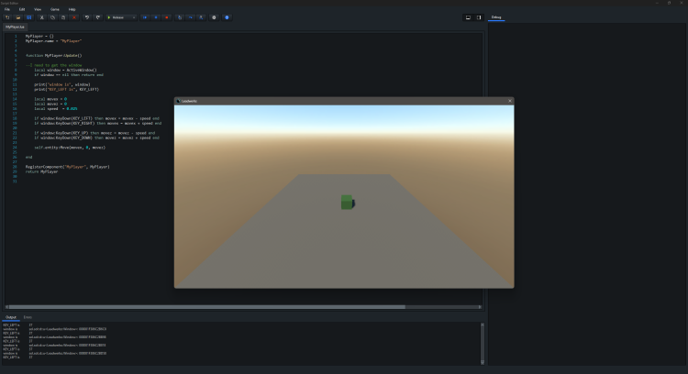Click the blue Help circle icon
The image size is (688, 374).
227,17
